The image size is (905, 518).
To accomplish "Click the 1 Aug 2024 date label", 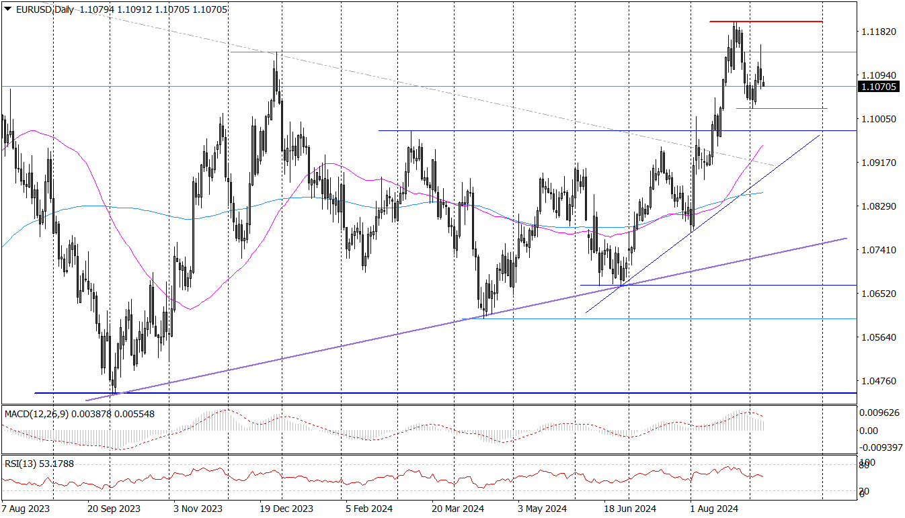I will pyautogui.click(x=715, y=509).
